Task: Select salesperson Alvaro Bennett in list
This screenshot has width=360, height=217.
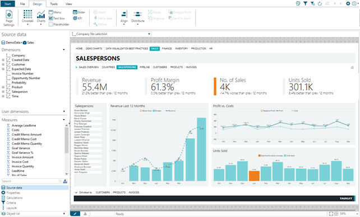Action: tap(81, 110)
